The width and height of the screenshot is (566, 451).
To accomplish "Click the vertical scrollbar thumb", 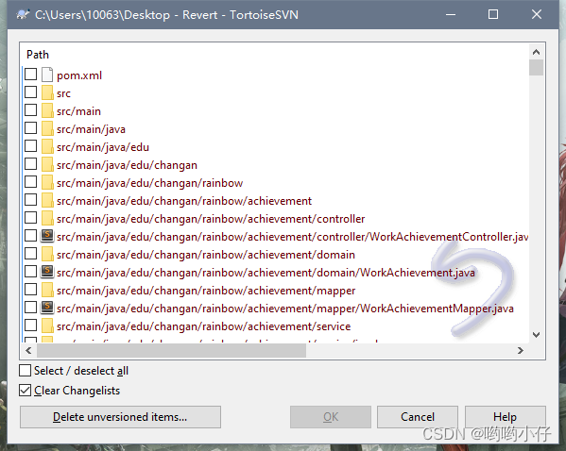I will tap(537, 67).
